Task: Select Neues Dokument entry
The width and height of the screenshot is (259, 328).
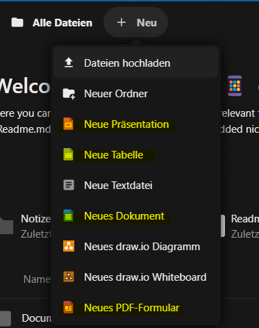Action: (135, 216)
